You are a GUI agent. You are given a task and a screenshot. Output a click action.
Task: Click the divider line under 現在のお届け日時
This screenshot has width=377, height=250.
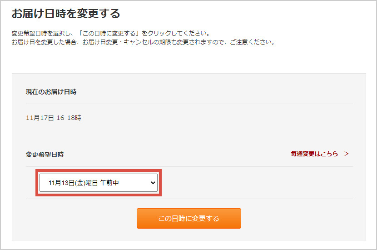[189, 104]
